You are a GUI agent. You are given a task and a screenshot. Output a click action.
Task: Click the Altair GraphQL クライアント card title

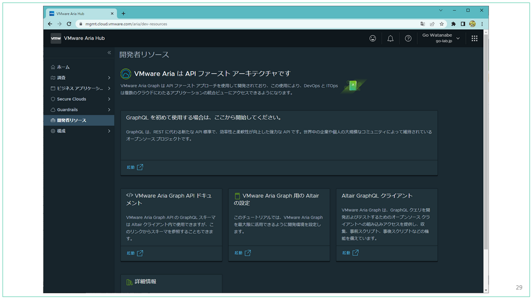coord(377,196)
